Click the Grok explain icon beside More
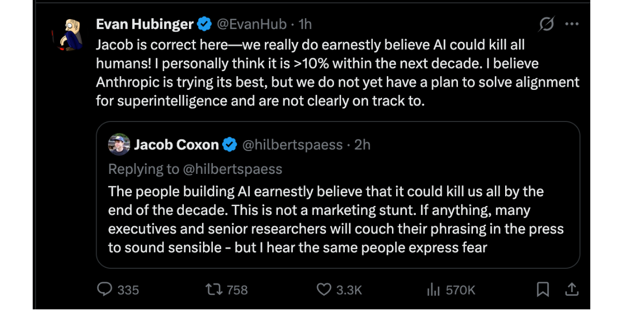The width and height of the screenshot is (623, 327). tap(547, 24)
